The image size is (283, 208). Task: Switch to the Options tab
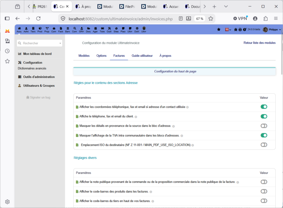102,56
